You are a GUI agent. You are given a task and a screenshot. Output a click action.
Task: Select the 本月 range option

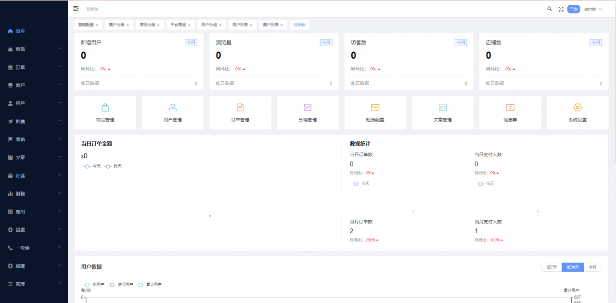pos(592,267)
